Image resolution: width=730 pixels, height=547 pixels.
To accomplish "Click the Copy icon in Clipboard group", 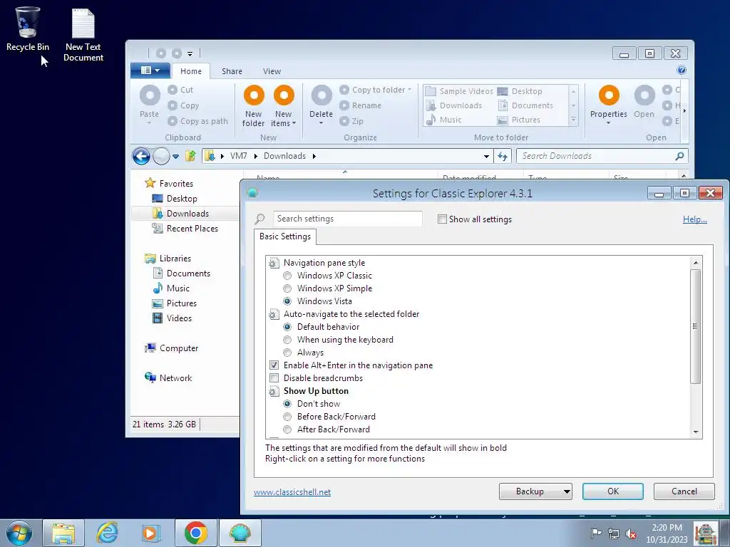I will click(x=173, y=105).
